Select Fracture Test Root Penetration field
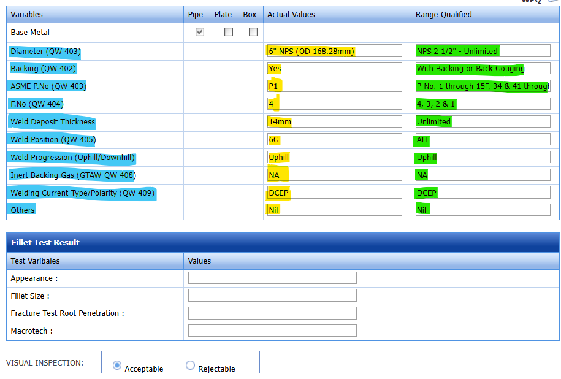 point(272,313)
